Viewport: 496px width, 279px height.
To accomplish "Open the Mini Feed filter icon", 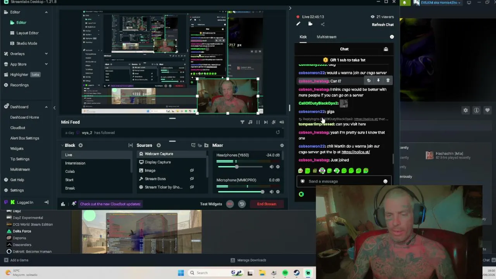I will click(x=242, y=122).
